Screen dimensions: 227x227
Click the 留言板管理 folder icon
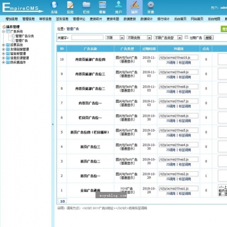pos(8,54)
